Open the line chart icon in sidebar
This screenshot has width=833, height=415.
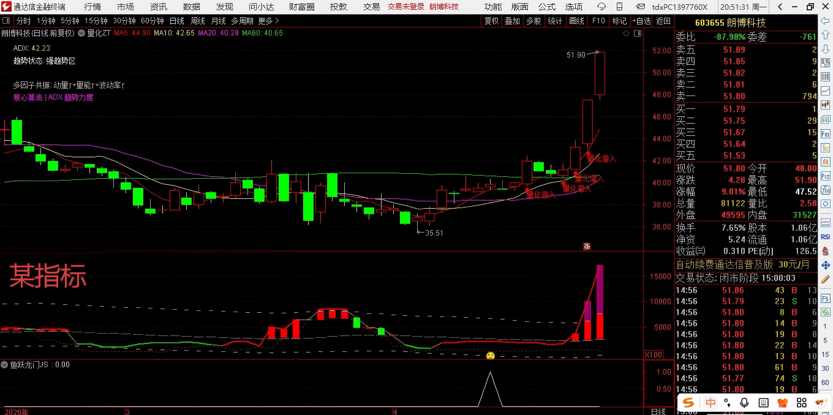point(825,91)
